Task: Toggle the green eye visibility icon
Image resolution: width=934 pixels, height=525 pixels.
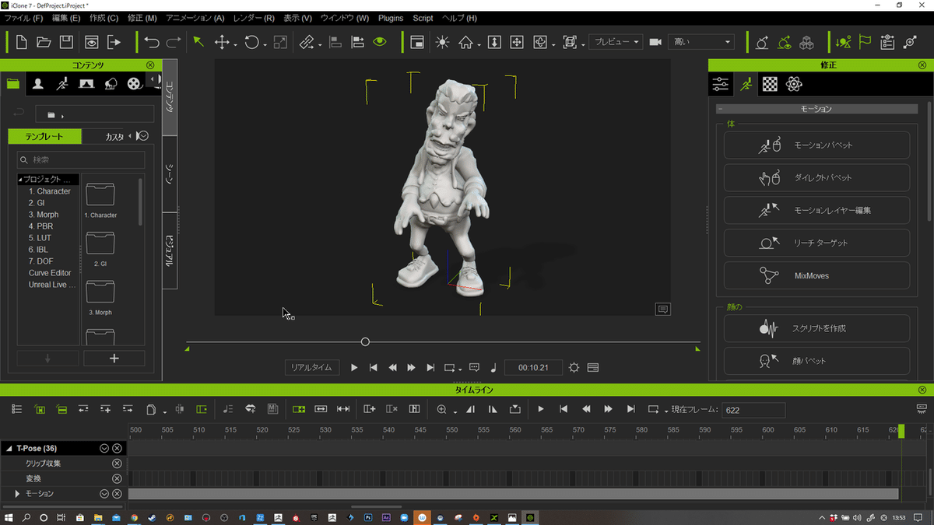Action: (x=379, y=42)
